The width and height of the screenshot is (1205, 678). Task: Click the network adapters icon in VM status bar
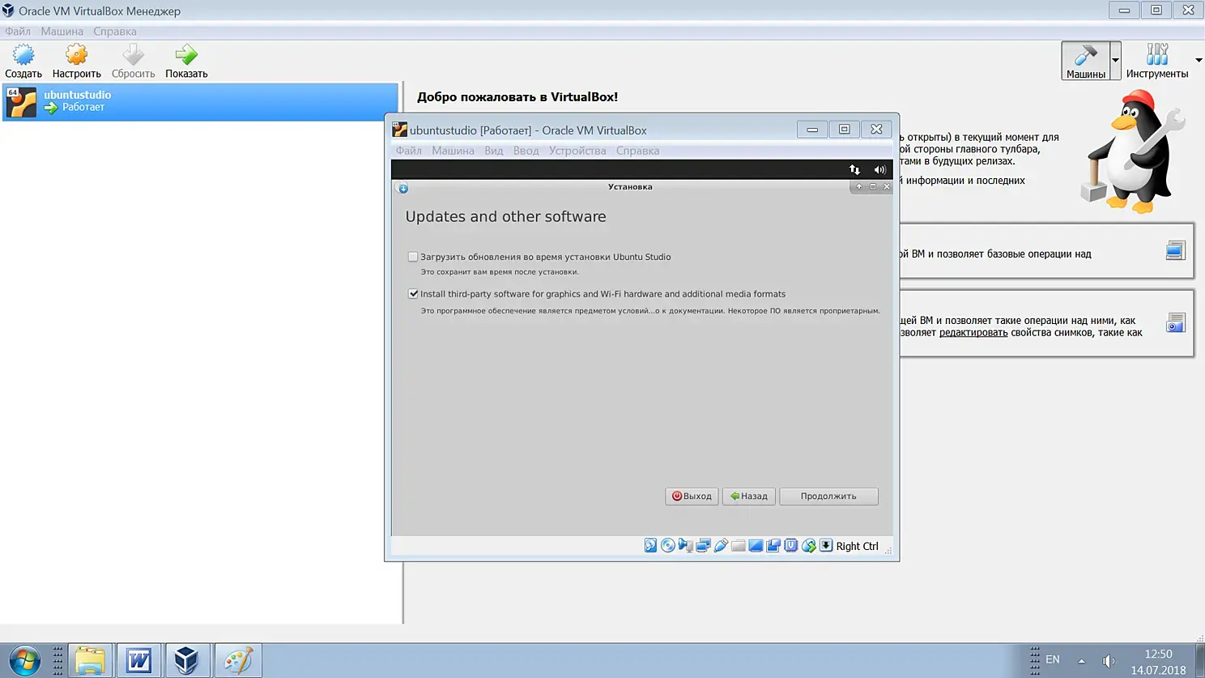coord(703,546)
